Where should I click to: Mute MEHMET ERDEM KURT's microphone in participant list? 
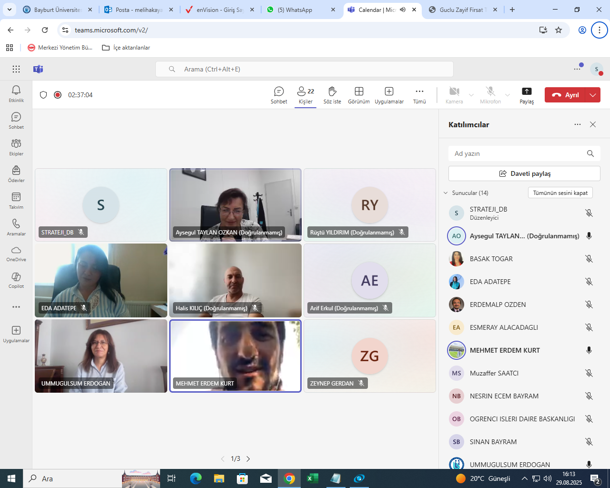[x=589, y=350]
